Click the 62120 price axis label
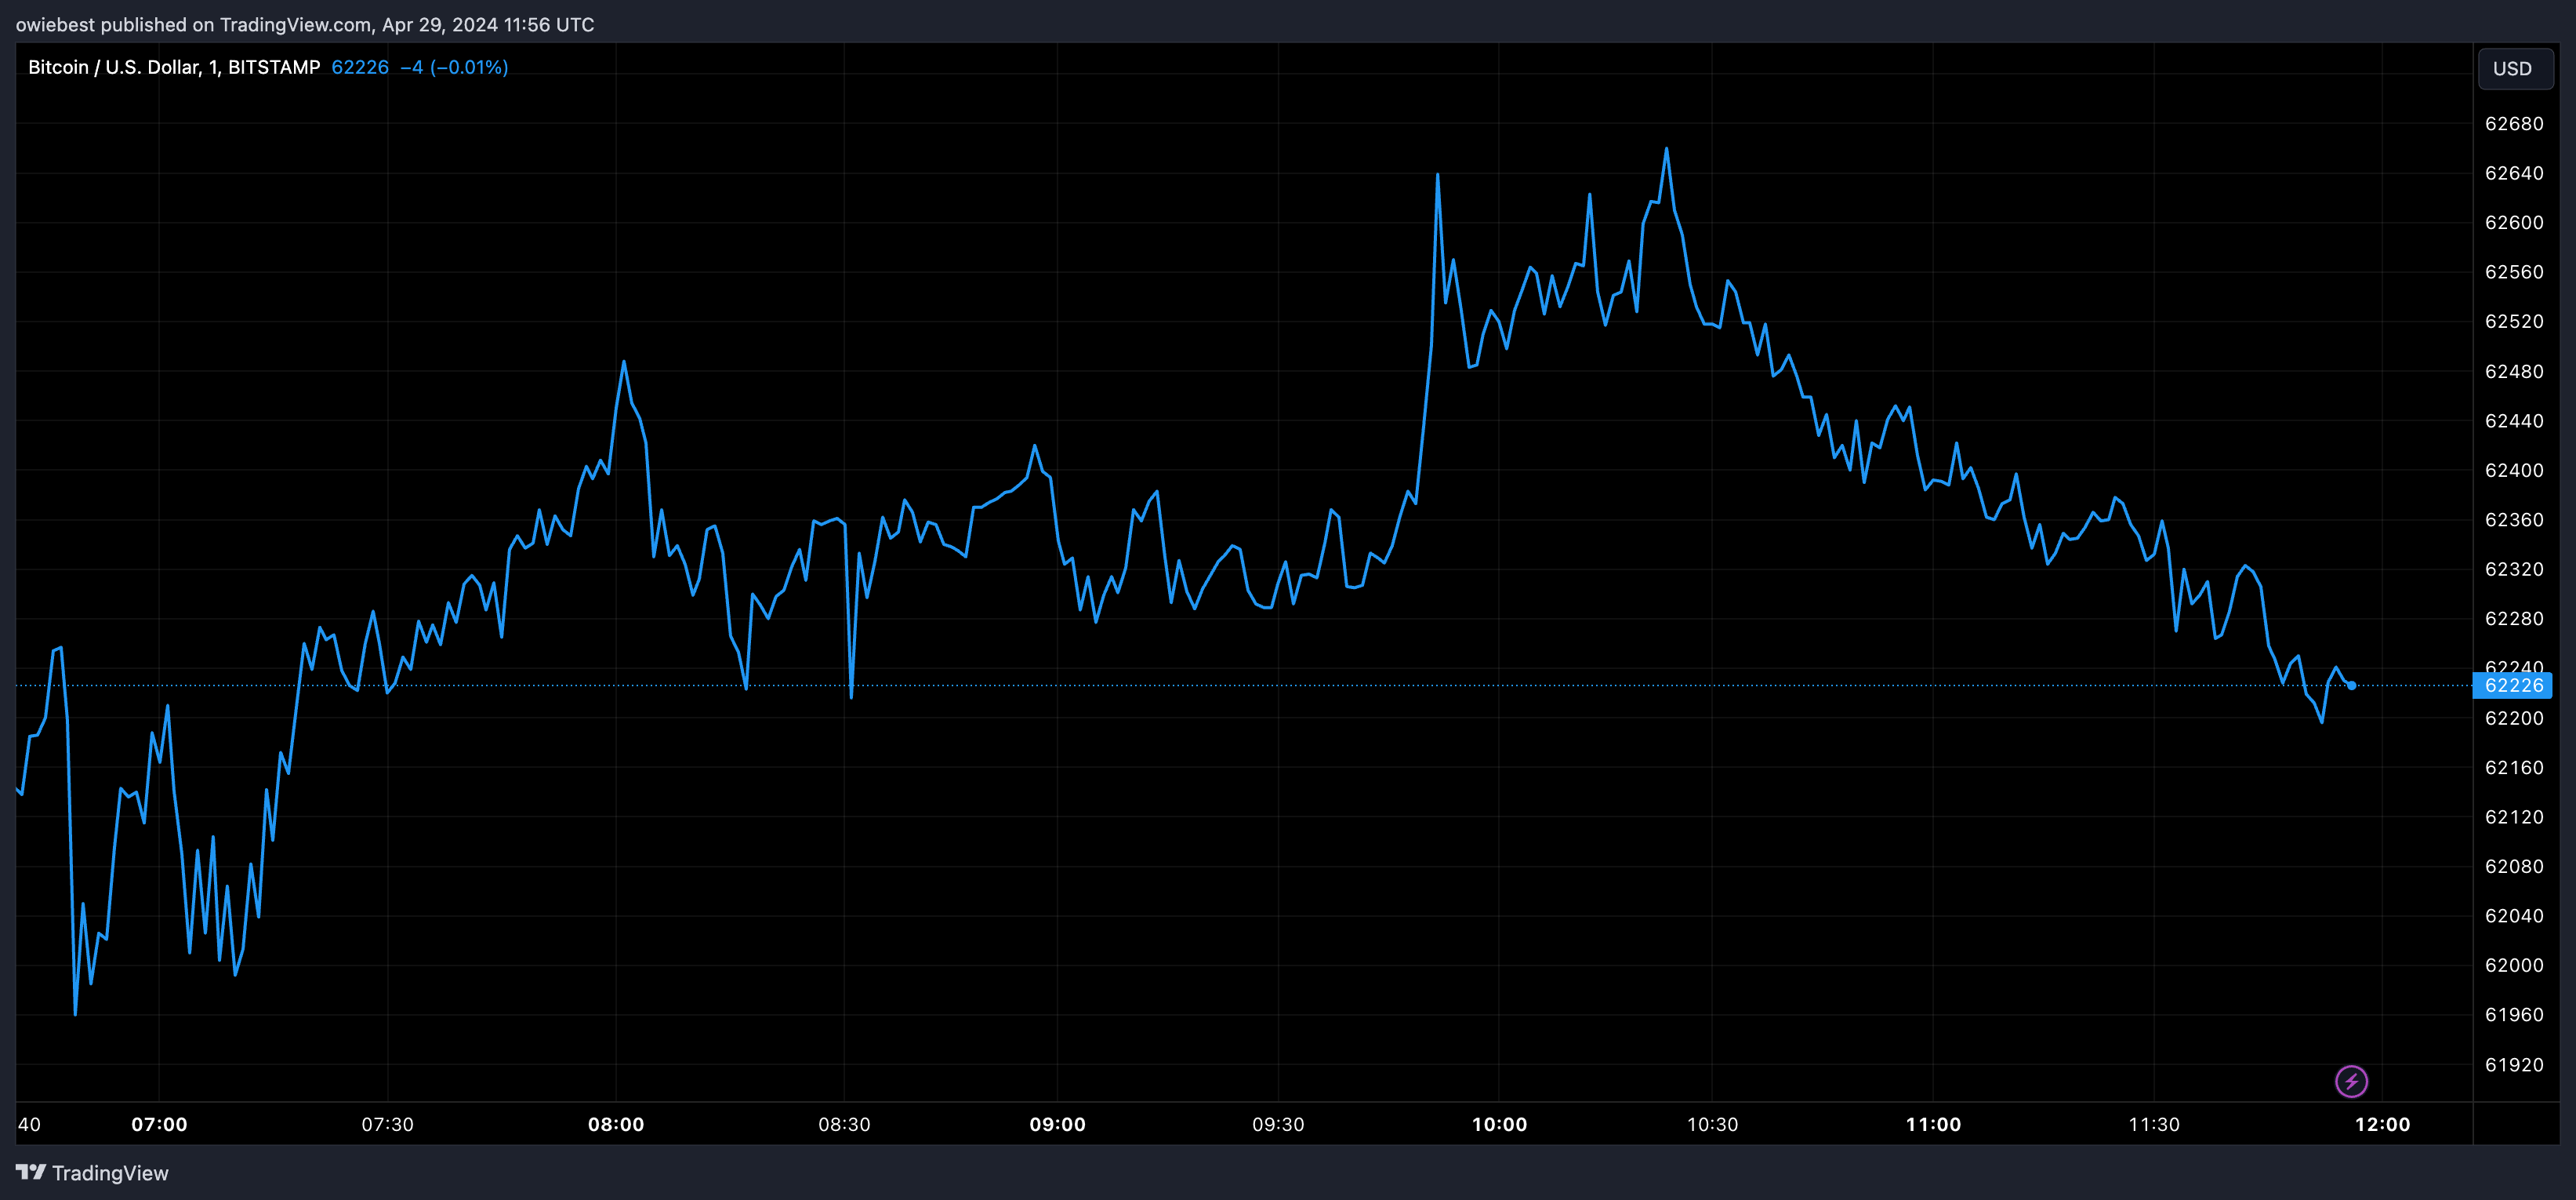This screenshot has width=2576, height=1200. (2514, 816)
